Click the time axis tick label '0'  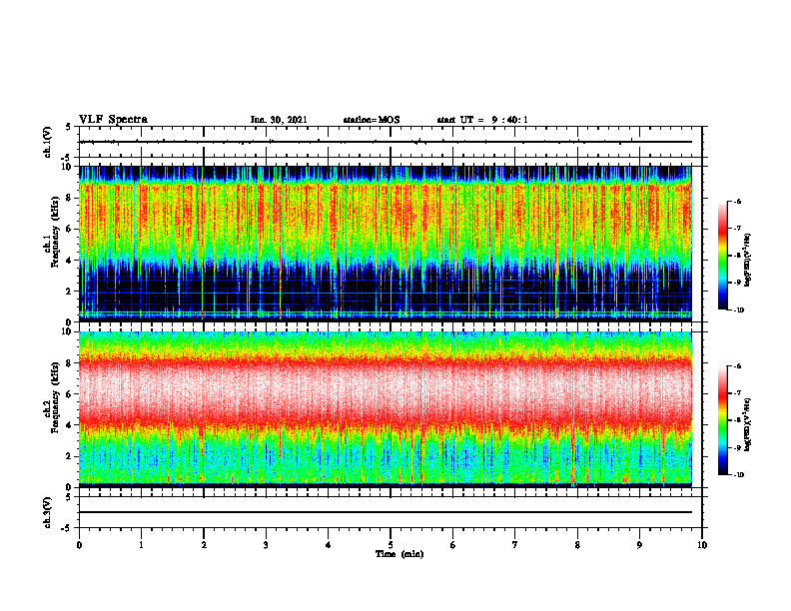(79, 545)
